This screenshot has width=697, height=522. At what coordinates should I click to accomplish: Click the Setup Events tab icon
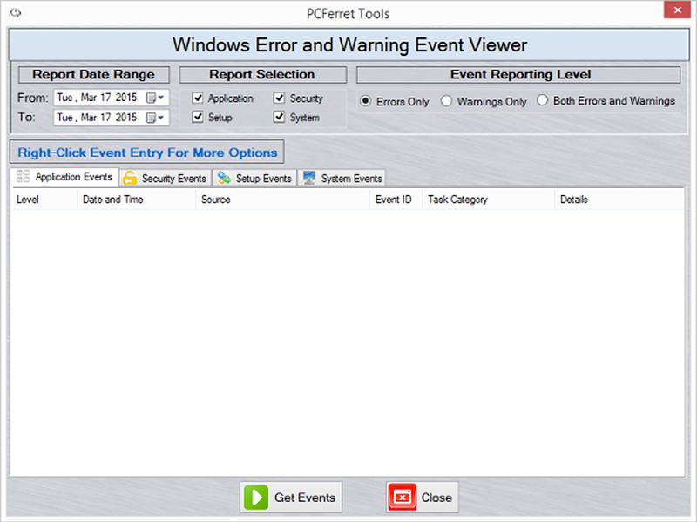pyautogui.click(x=224, y=178)
